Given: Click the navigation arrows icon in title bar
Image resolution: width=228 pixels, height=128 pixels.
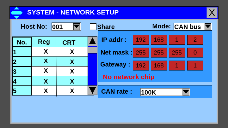Looking at the screenshot, I should point(16,13).
